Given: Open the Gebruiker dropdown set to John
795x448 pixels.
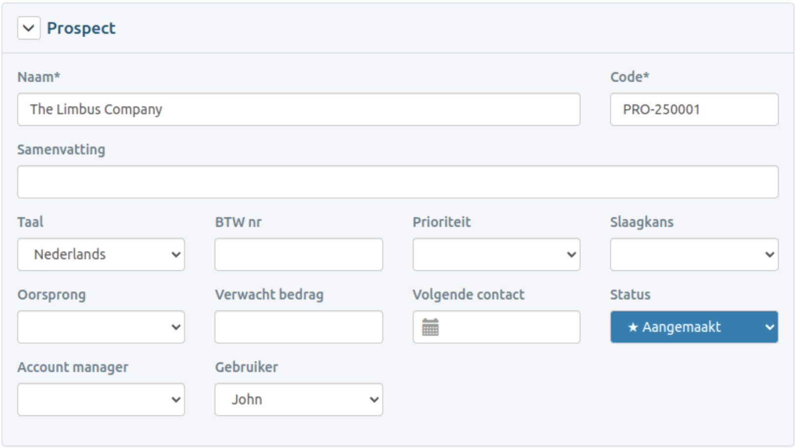Looking at the screenshot, I should [298, 399].
